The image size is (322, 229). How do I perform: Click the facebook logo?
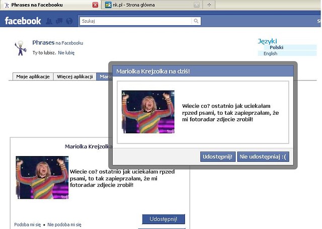(x=23, y=21)
